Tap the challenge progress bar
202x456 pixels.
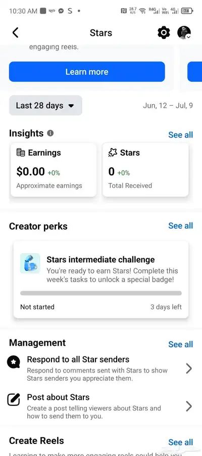[101, 293]
